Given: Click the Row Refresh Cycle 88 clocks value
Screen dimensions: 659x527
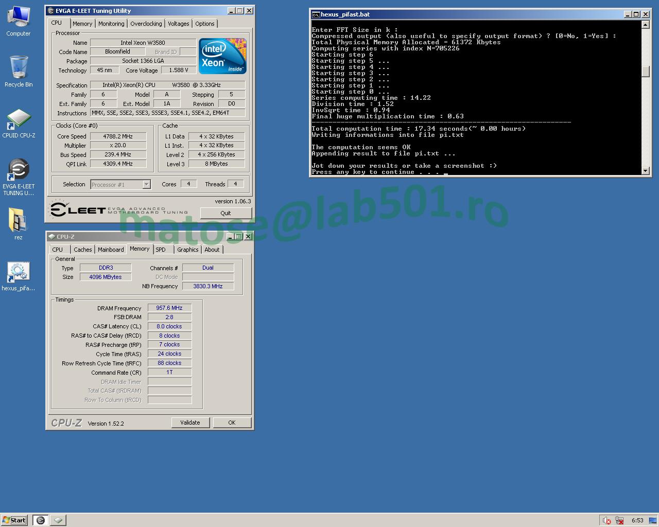Looking at the screenshot, I should [169, 363].
